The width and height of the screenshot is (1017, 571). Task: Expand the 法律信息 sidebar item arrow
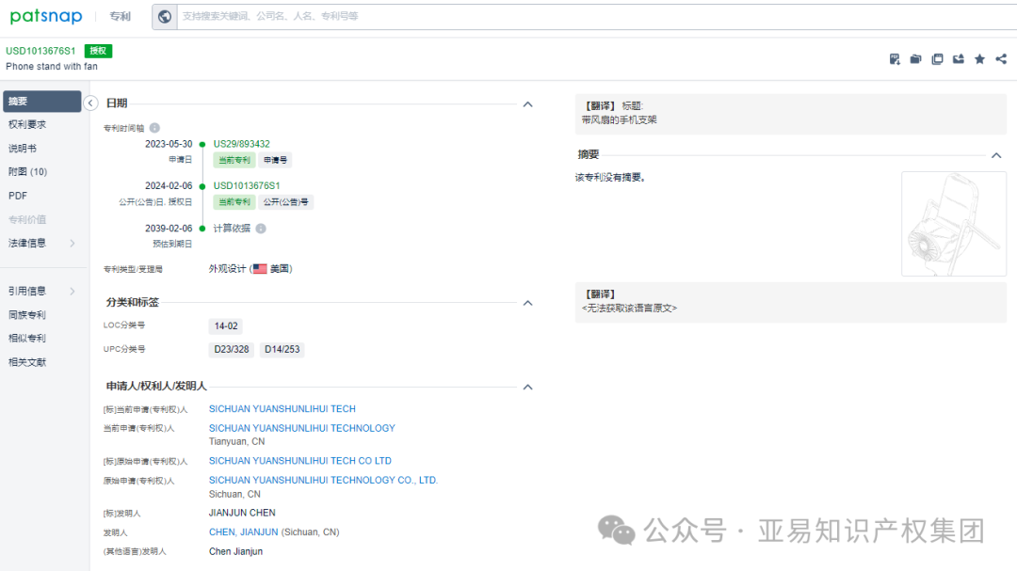(x=73, y=243)
